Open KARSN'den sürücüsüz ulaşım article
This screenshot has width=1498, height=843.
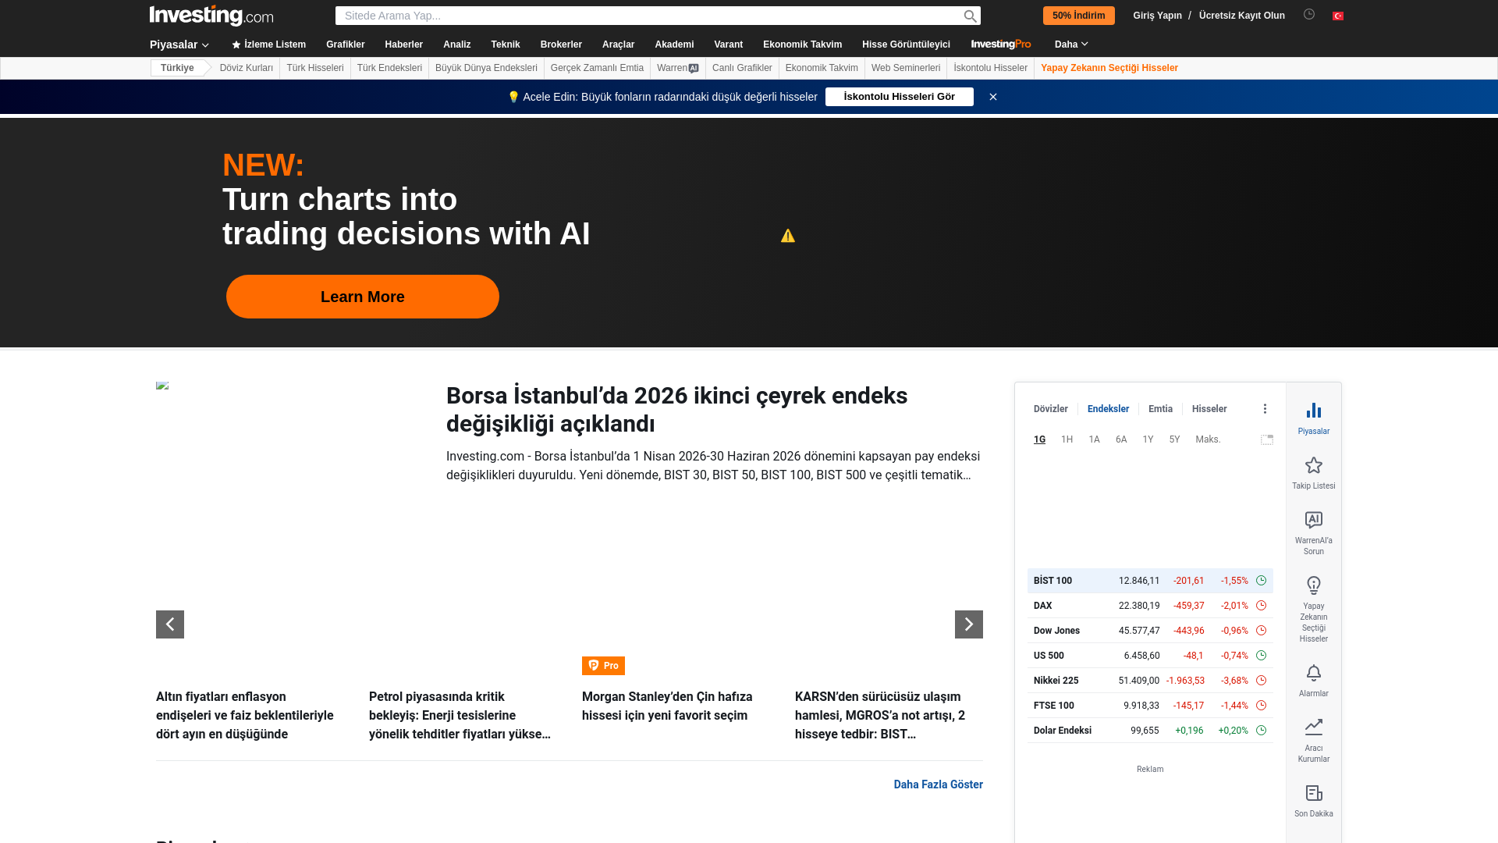(x=880, y=716)
